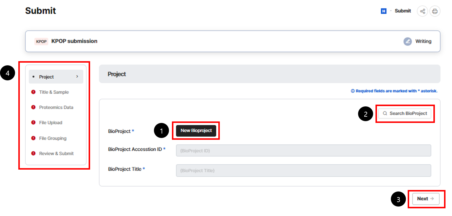
Task: Click the red warning icon beside Title & Sample
Action: tap(33, 92)
